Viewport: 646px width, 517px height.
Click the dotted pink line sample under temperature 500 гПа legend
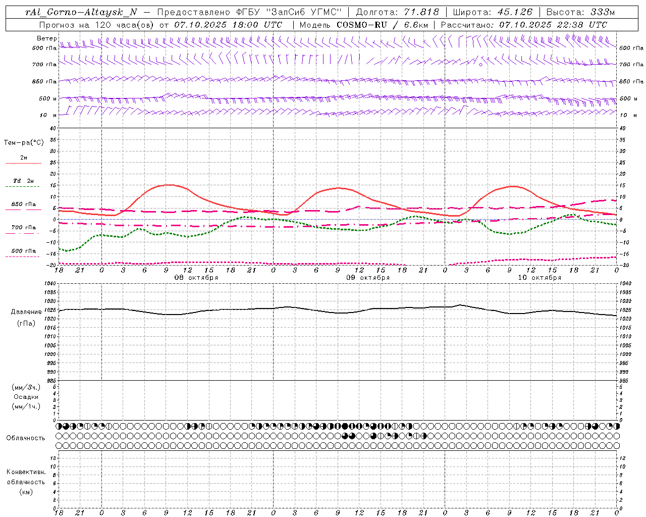click(22, 256)
